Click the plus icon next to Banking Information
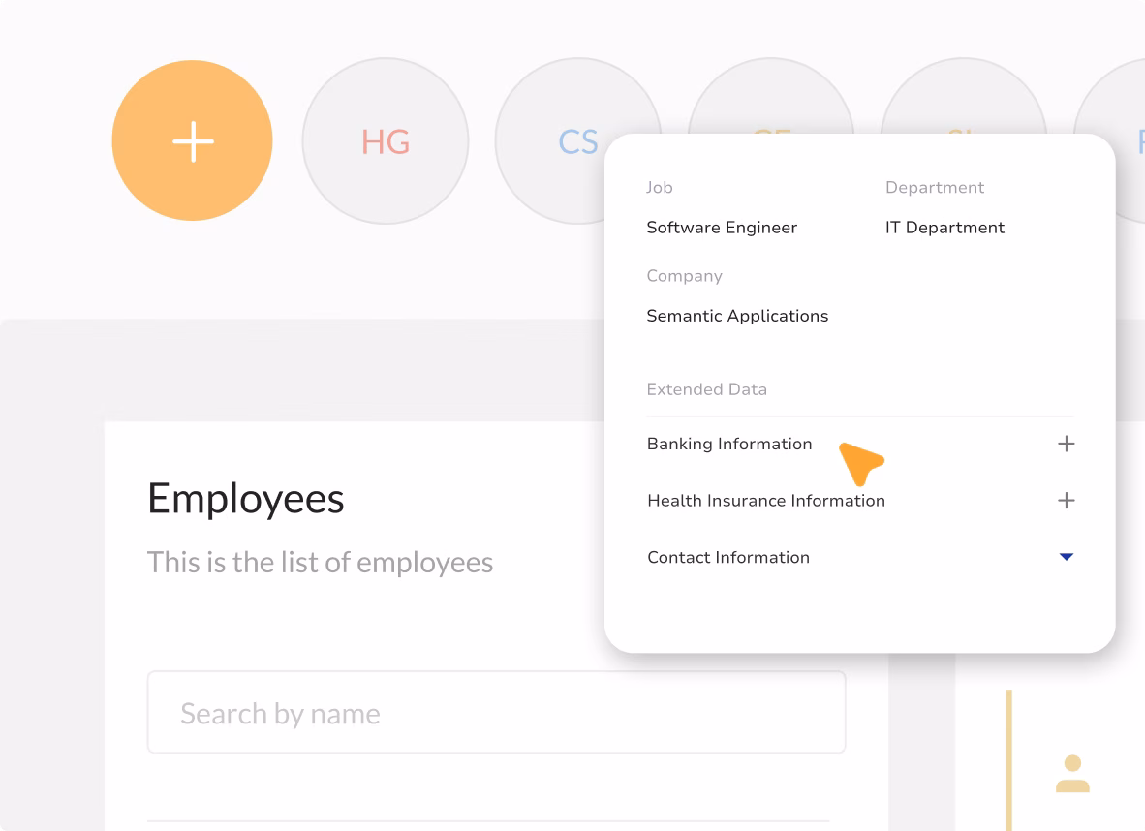 [1066, 445]
